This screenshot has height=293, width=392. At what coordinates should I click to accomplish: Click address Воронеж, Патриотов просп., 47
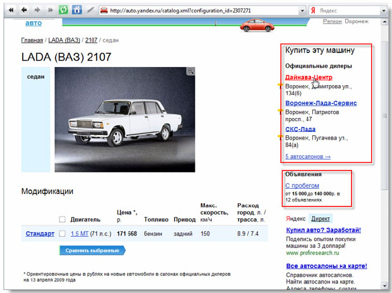pyautogui.click(x=312, y=116)
